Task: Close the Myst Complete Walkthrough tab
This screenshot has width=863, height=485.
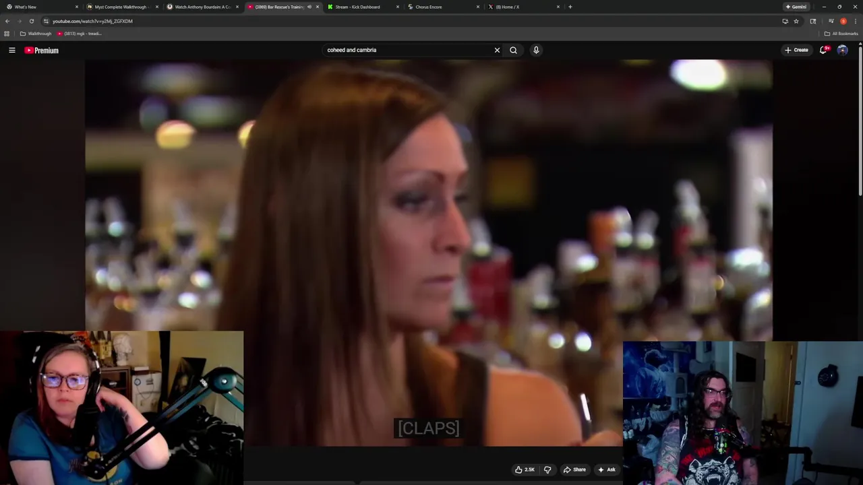Action: [x=157, y=7]
